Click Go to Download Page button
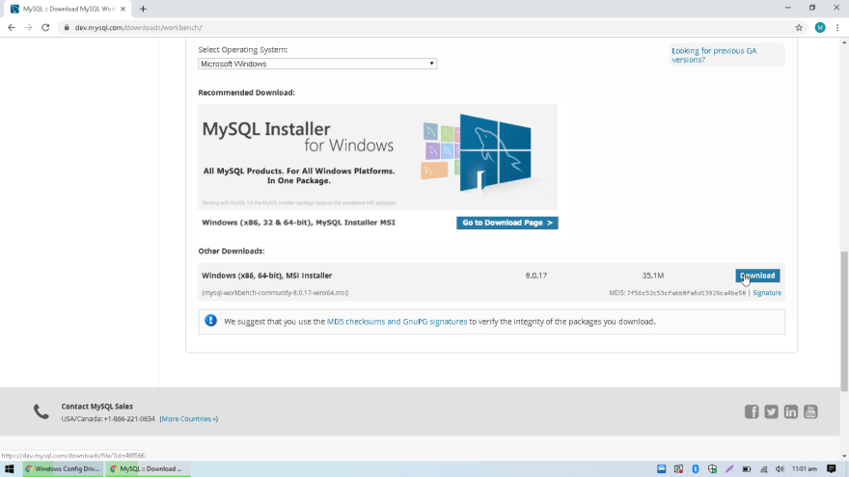Viewport: 849px width, 477px height. pos(507,223)
